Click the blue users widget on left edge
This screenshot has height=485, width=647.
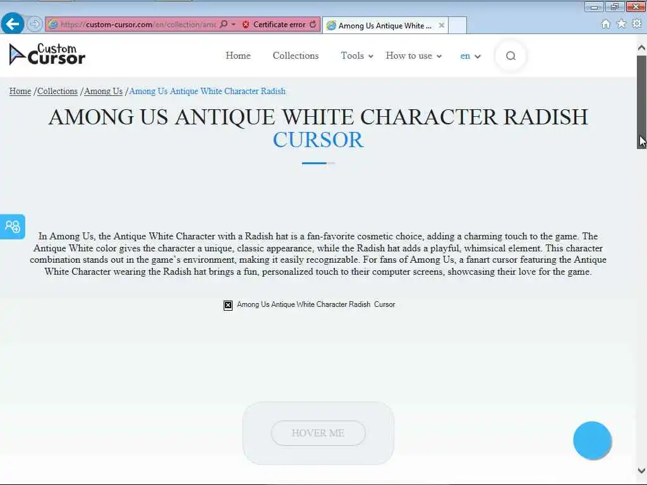coord(13,227)
